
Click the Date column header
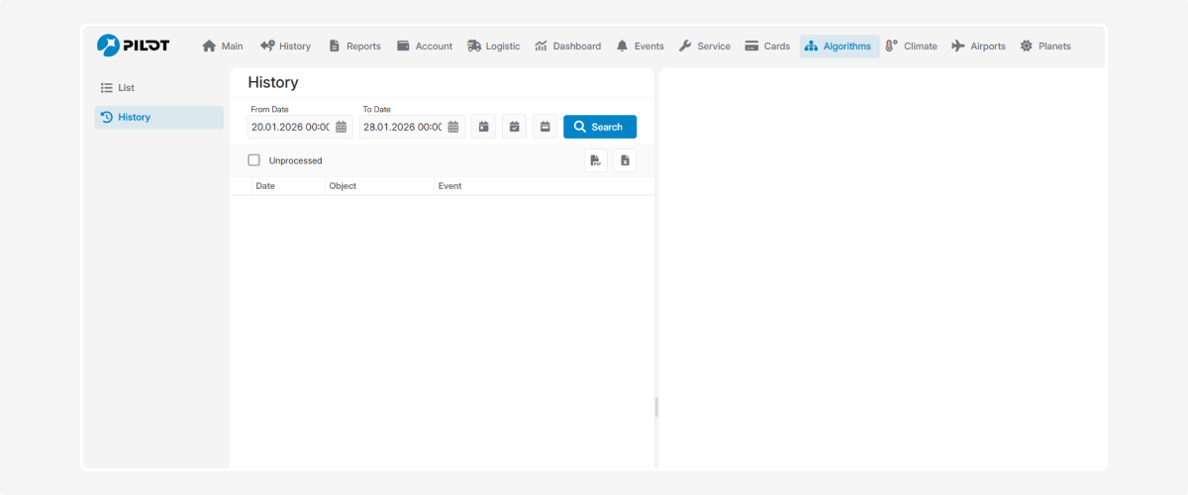[265, 186]
